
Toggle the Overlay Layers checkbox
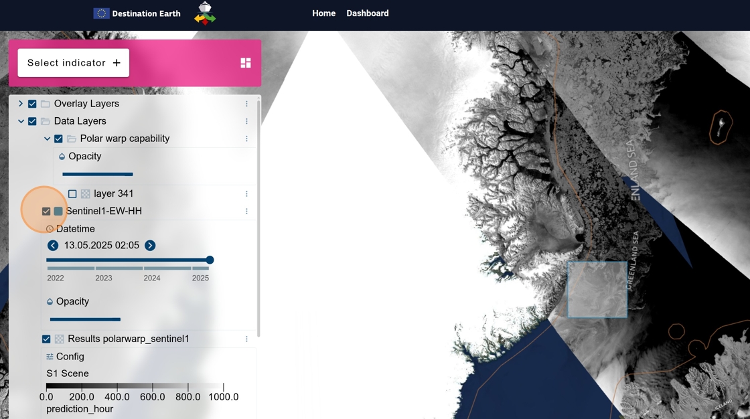coord(32,104)
